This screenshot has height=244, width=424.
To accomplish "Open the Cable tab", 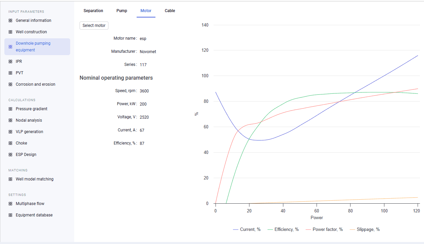I will coord(170,11).
